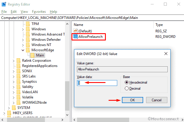The height and width of the screenshot is (122, 184).
Task: Click the Synaptics folder icon
Action: point(18,82)
